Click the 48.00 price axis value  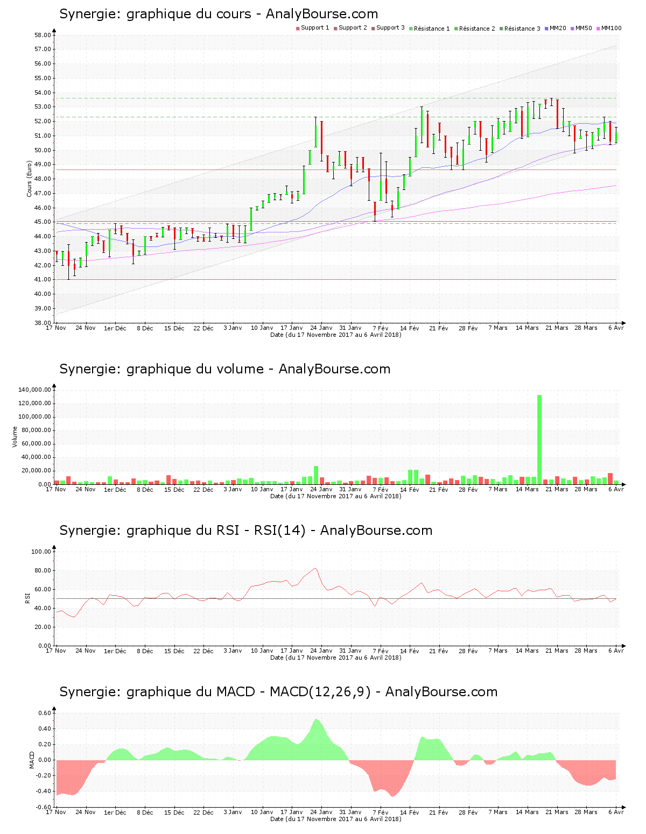(x=43, y=179)
